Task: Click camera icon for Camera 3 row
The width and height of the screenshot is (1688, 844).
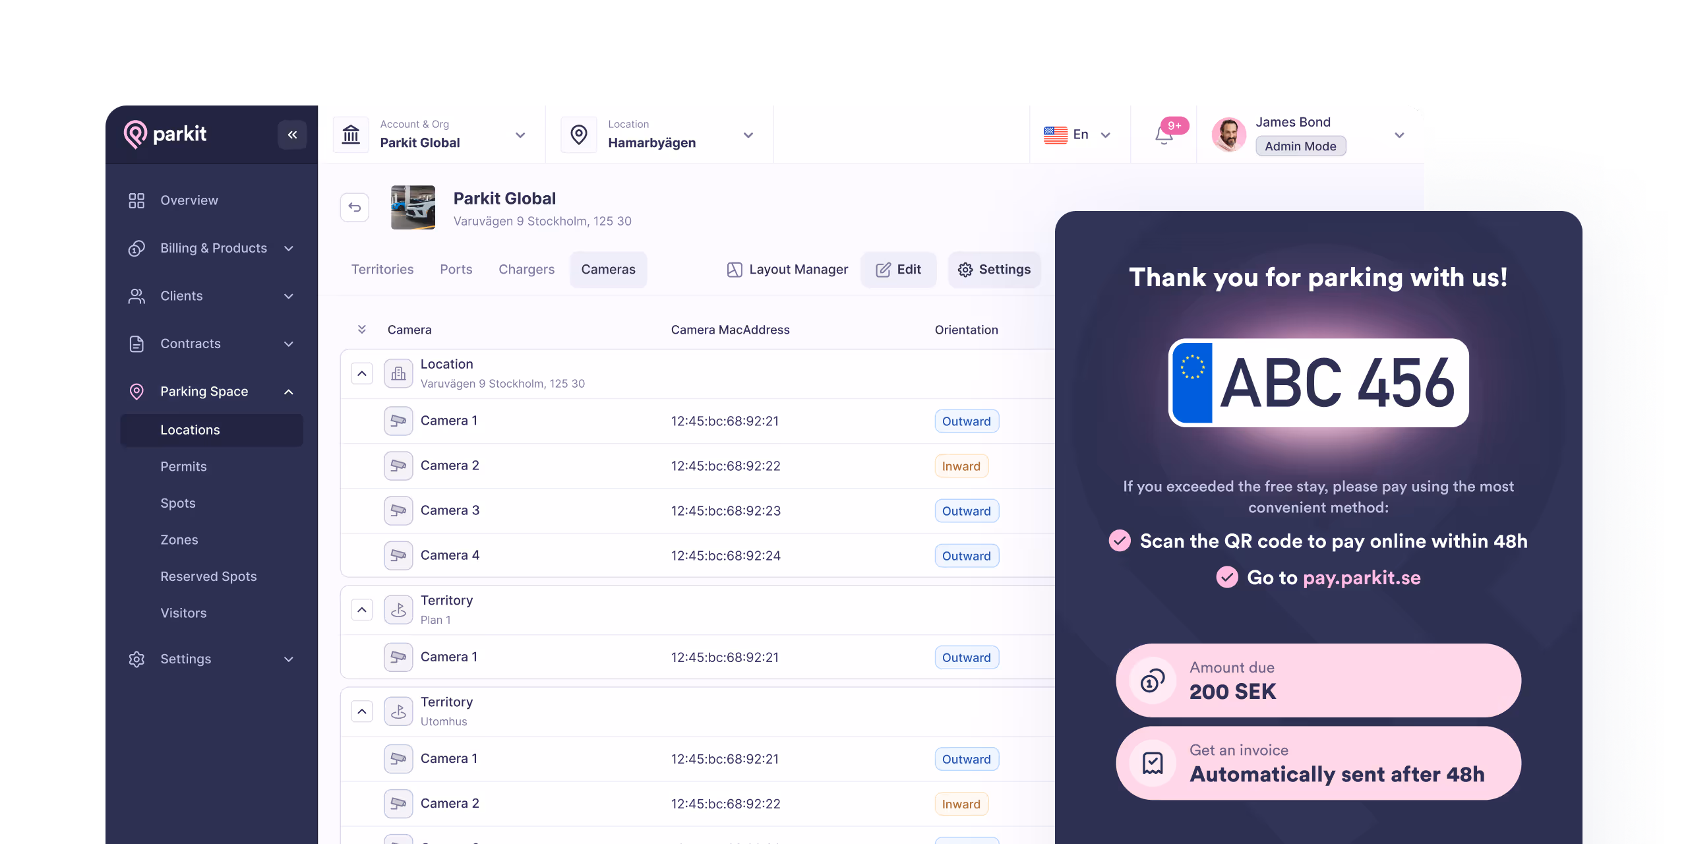Action: (x=398, y=510)
